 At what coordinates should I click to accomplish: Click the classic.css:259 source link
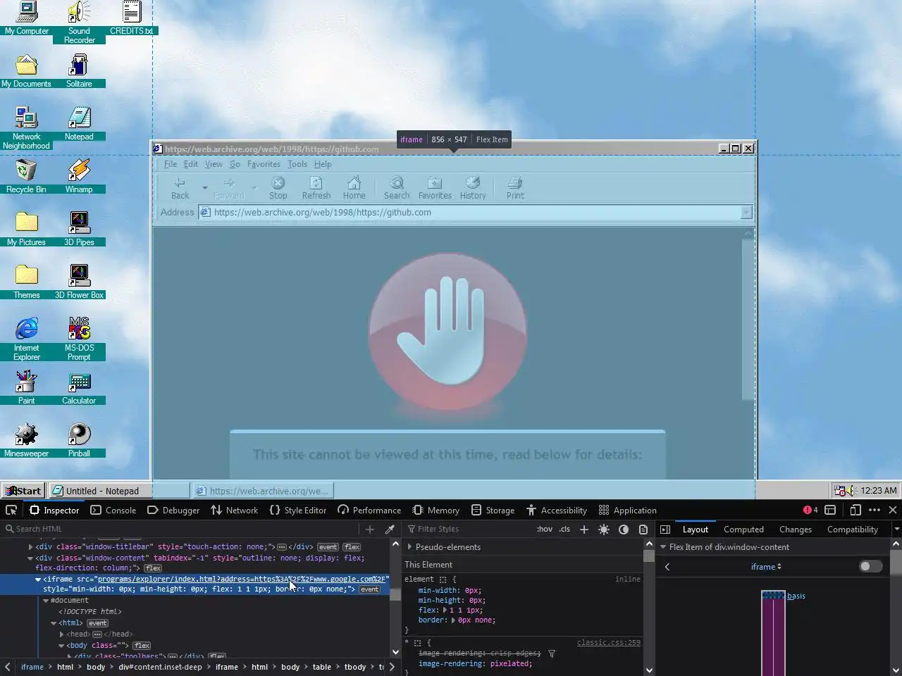(x=609, y=642)
